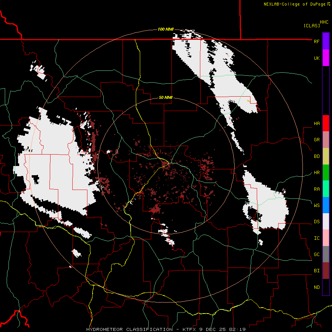Click the [CLAS] label
332x332 pixels.
pyautogui.click(x=312, y=26)
